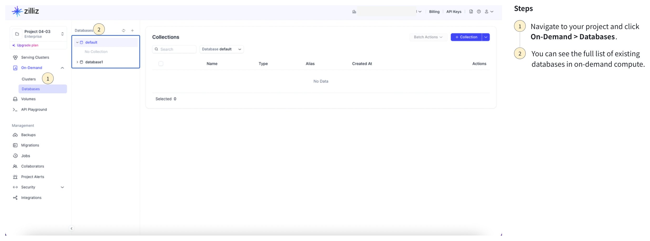
Task: Open the Batch Actions dropdown
Action: (428, 37)
